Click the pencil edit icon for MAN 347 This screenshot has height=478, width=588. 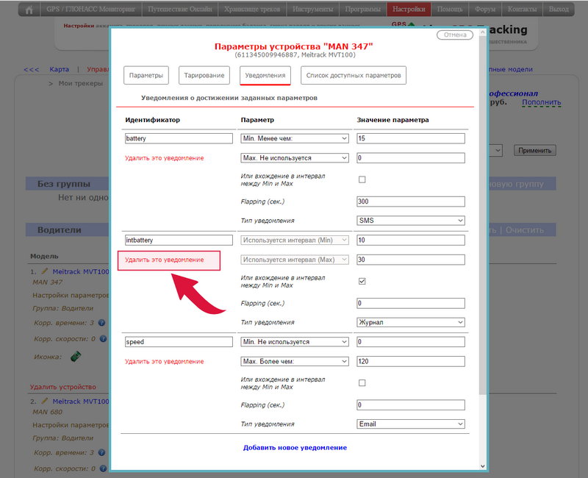pos(44,271)
